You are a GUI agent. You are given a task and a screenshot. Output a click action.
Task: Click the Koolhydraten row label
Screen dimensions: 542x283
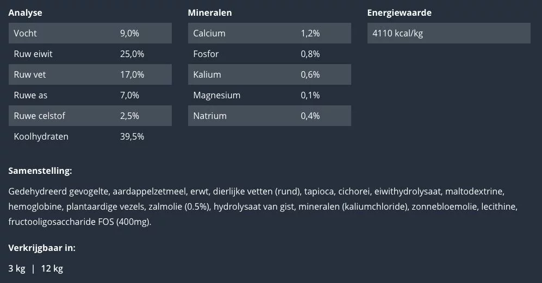[x=41, y=136]
